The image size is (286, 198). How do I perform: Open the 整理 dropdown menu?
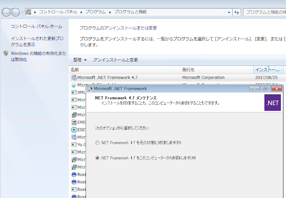(80, 60)
